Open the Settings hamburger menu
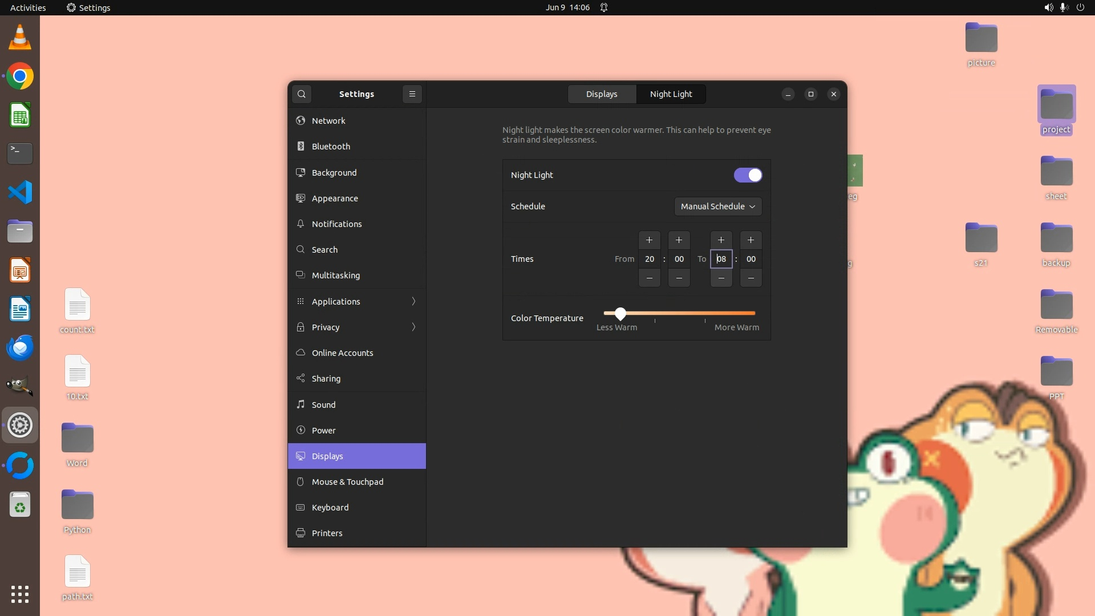The width and height of the screenshot is (1095, 616). coord(412,94)
